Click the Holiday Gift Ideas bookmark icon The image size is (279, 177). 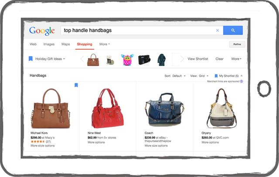[x=31, y=59]
